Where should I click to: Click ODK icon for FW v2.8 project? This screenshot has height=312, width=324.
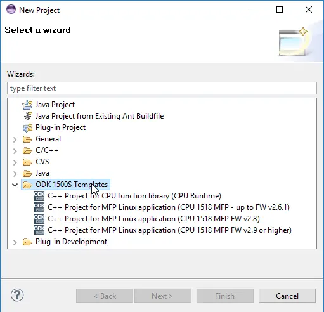click(x=39, y=219)
